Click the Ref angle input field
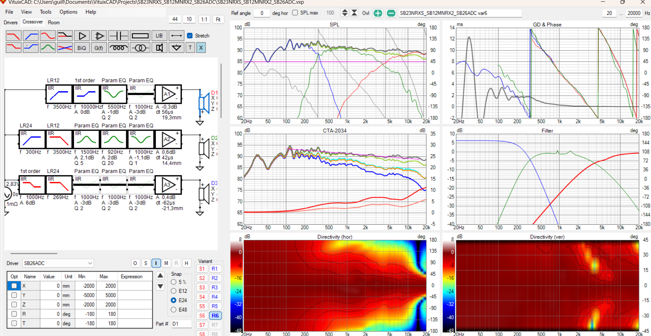This screenshot has width=651, height=336. click(262, 13)
